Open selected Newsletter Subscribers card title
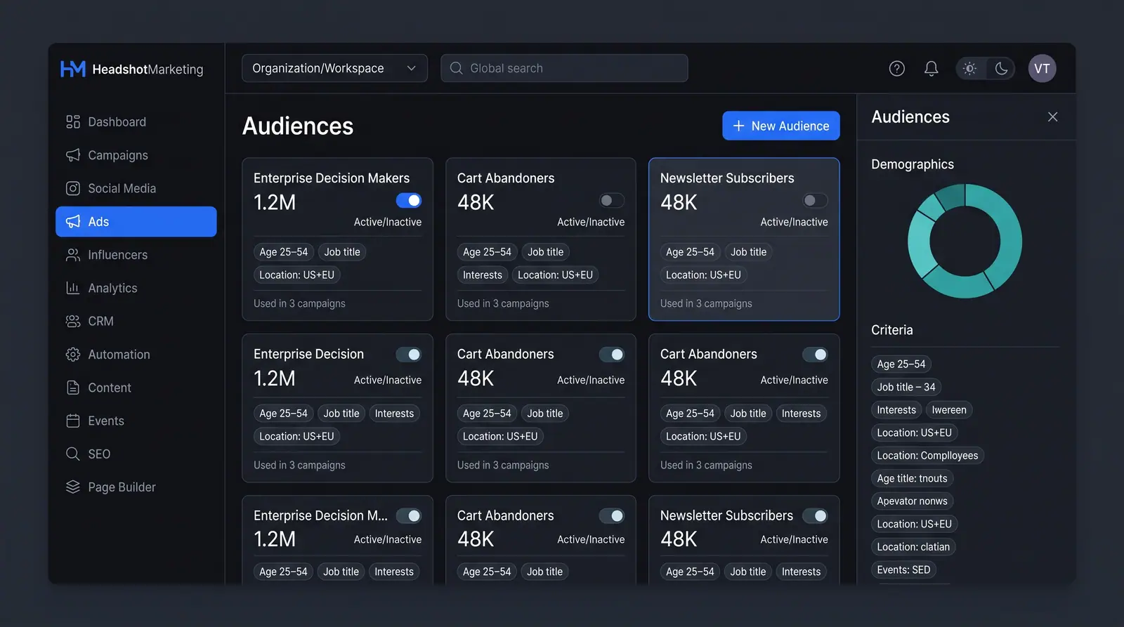 (x=727, y=178)
